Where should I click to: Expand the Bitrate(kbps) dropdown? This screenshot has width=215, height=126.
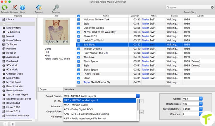pos(201,104)
